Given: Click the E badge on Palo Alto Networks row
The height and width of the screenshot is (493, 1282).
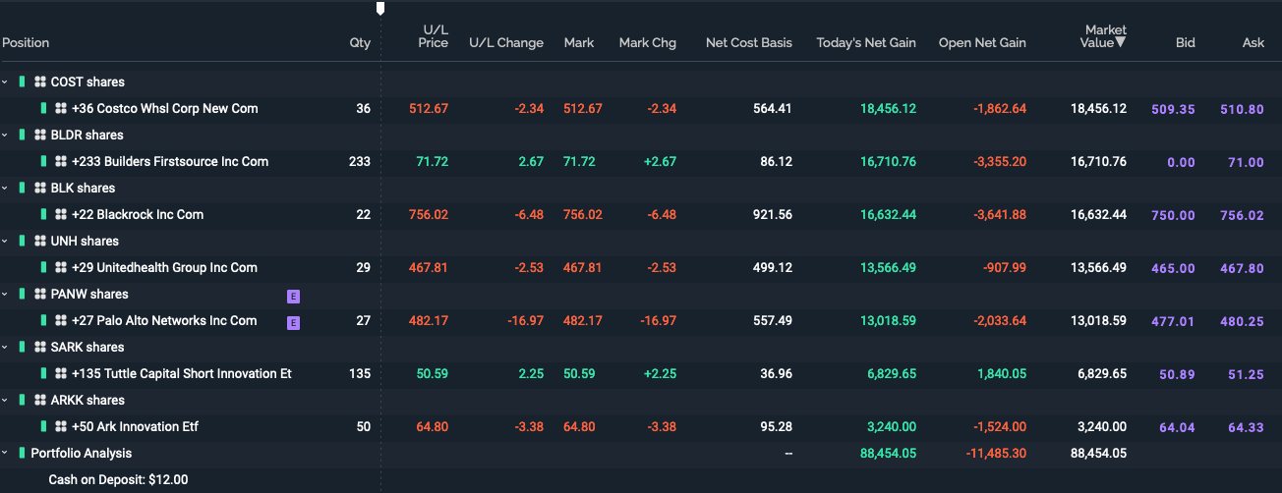Looking at the screenshot, I should pos(293,322).
